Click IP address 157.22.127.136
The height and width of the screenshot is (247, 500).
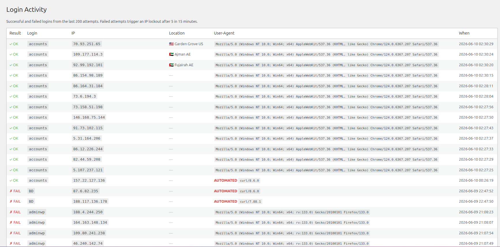tap(89, 180)
